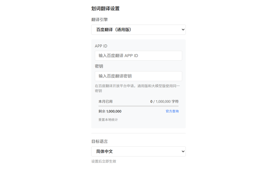Open the 目标语言 dropdown showing 简体中文
This screenshot has height=173, width=277.
(x=138, y=151)
